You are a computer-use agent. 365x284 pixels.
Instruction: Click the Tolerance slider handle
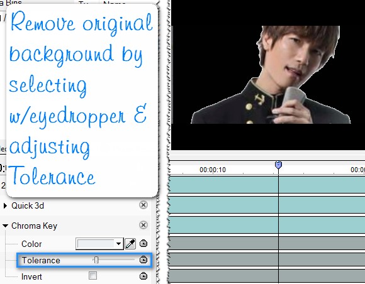point(96,260)
